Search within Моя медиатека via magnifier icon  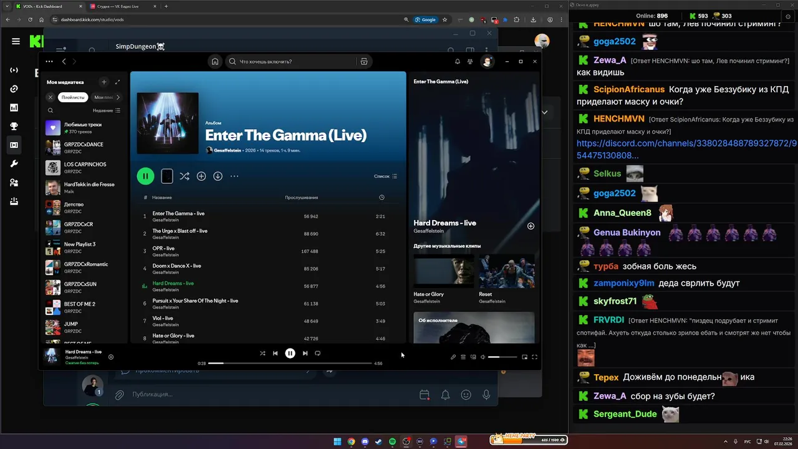pos(50,110)
